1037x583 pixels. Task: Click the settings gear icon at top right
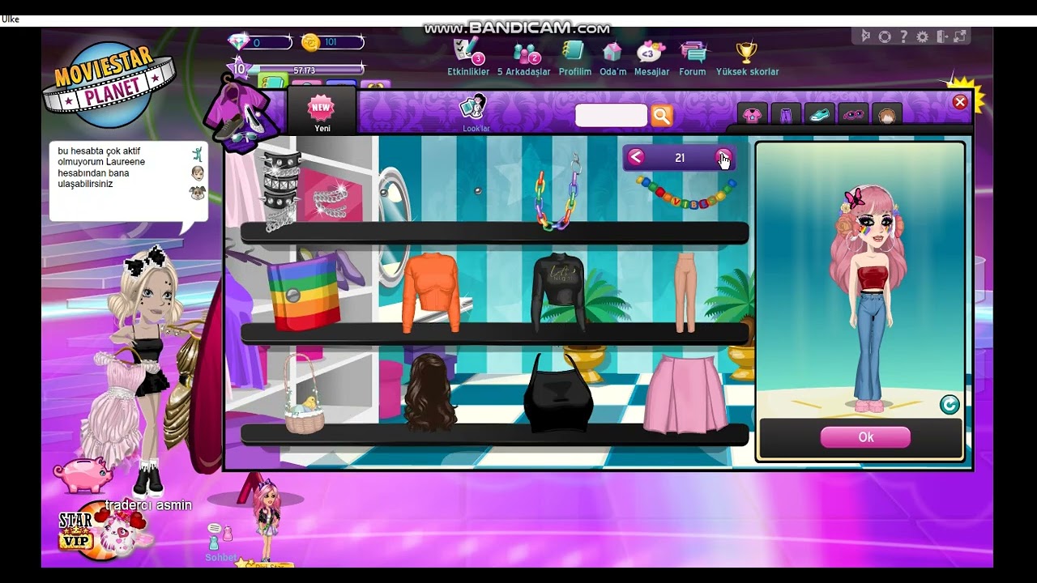[922, 36]
